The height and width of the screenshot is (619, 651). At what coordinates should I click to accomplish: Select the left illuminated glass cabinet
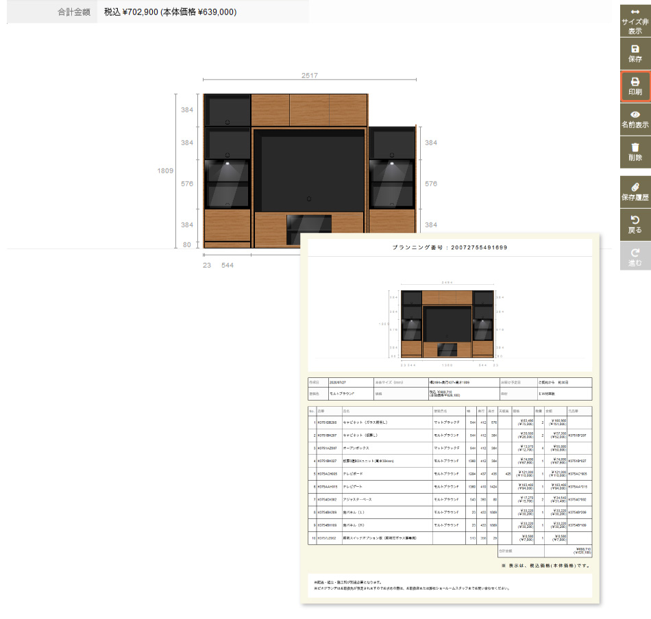(x=228, y=183)
